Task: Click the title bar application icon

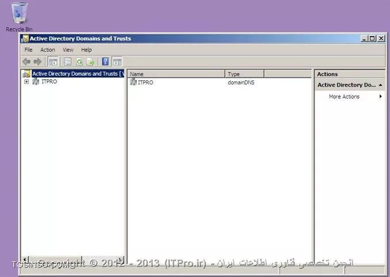Action: click(x=25, y=39)
